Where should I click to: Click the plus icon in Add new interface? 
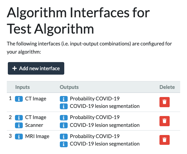[x=14, y=69]
